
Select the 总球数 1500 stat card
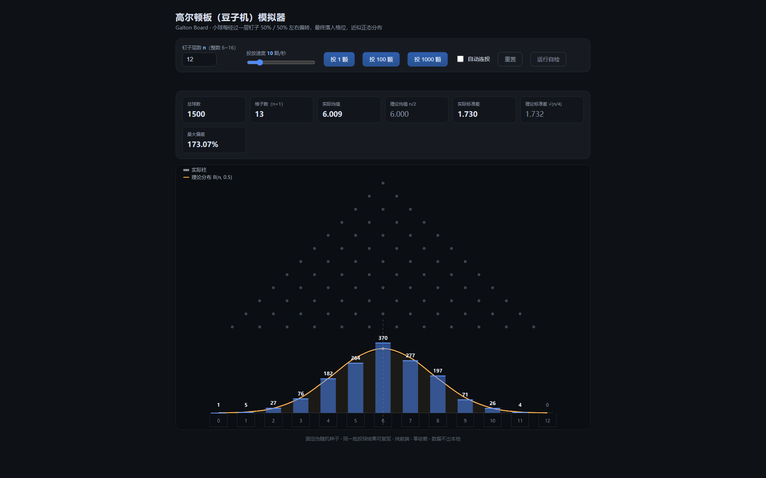(x=214, y=110)
